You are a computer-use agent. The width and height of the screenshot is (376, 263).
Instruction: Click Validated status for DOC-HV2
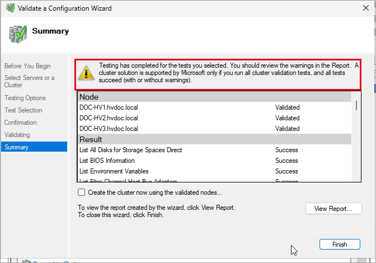(x=287, y=118)
